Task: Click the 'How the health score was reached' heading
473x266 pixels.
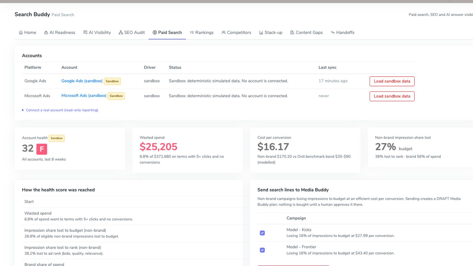Action: [58, 190]
